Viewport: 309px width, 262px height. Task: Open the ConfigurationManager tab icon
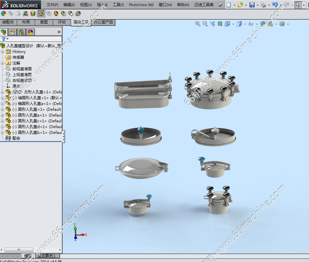21,32
